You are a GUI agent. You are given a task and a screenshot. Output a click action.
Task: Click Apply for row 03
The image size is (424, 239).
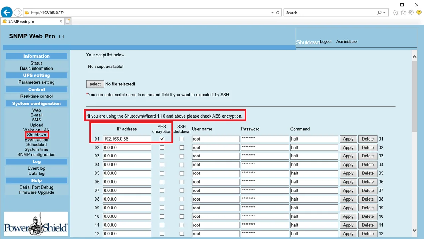(x=348, y=156)
